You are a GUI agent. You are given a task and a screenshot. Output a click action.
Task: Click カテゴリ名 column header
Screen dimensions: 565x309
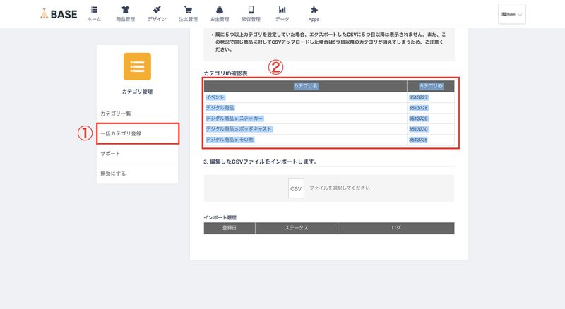click(x=306, y=85)
